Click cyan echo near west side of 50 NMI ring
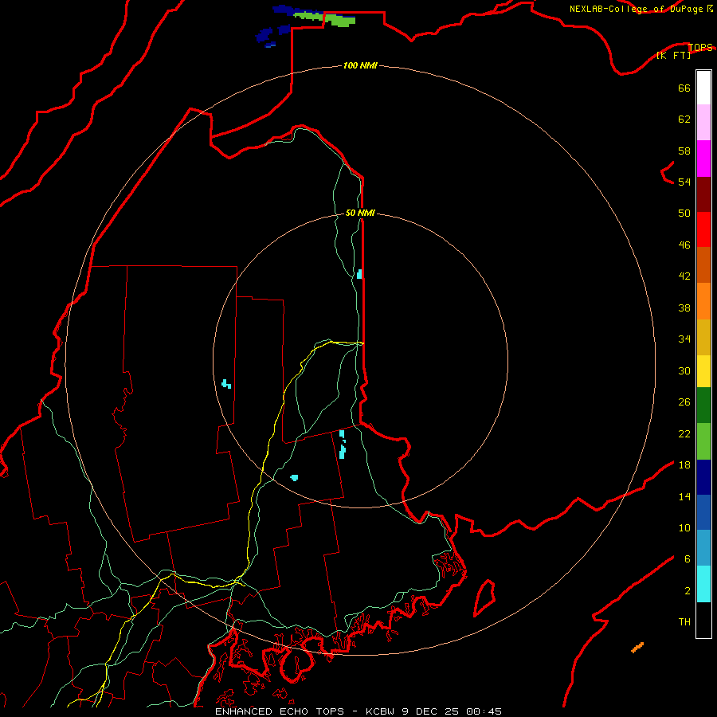This screenshot has width=717, height=717. tap(226, 384)
